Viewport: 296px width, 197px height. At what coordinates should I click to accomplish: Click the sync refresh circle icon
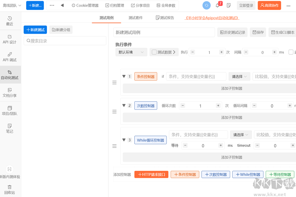click(206, 6)
